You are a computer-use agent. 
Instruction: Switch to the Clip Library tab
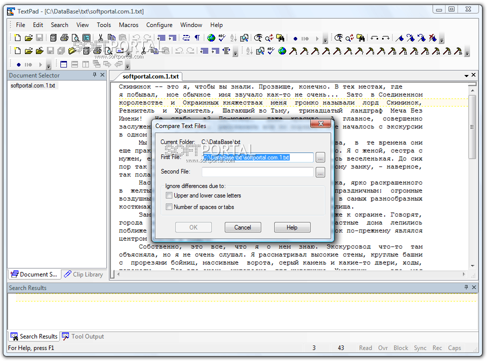click(83, 274)
